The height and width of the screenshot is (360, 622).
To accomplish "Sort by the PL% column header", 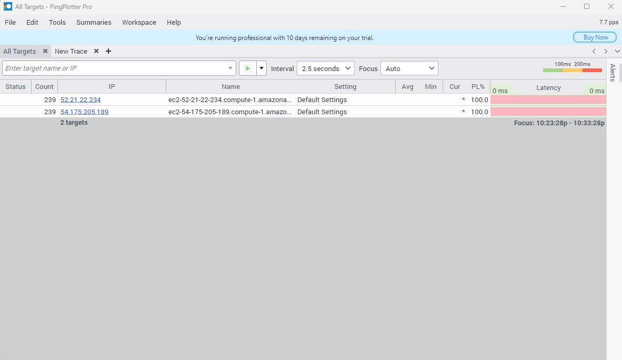I will pyautogui.click(x=478, y=86).
